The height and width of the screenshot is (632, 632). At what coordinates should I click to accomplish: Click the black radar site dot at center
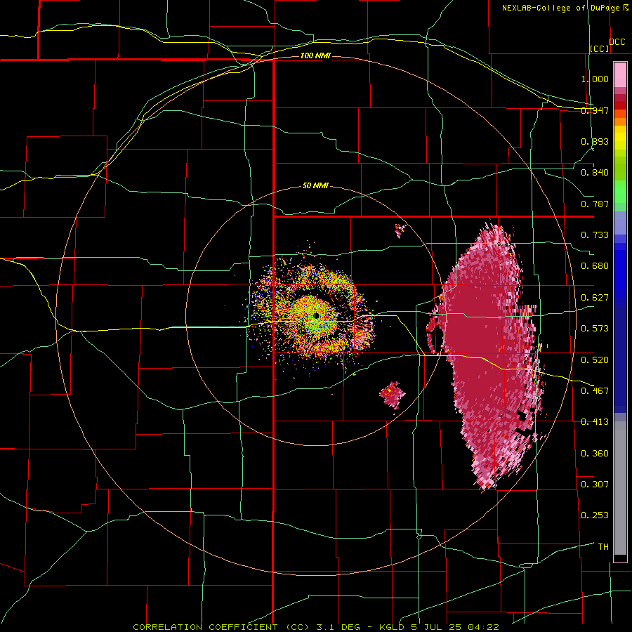point(317,315)
